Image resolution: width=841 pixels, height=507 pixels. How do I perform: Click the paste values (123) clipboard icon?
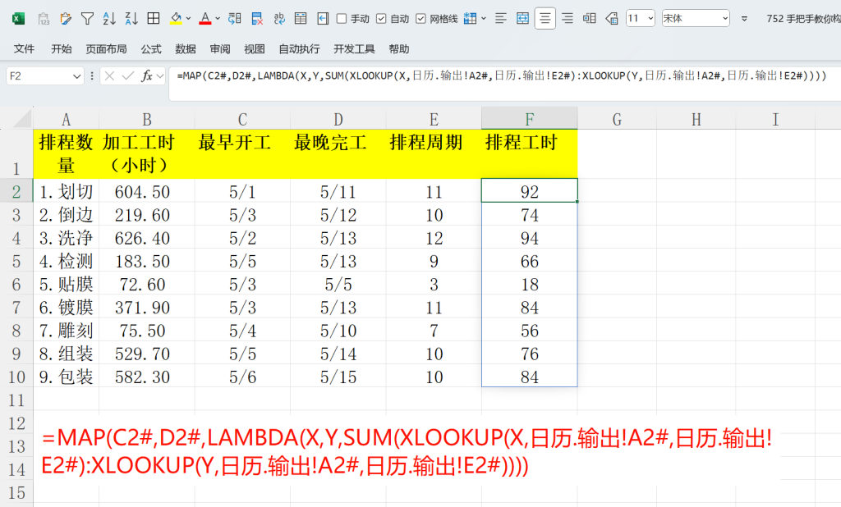[44, 19]
